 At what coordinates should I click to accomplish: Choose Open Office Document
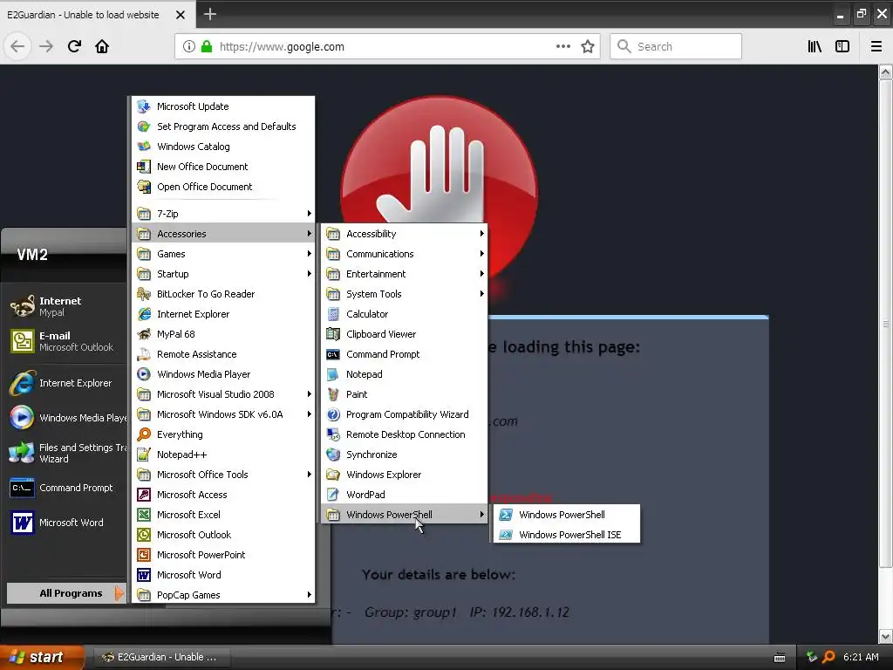pyautogui.click(x=223, y=187)
